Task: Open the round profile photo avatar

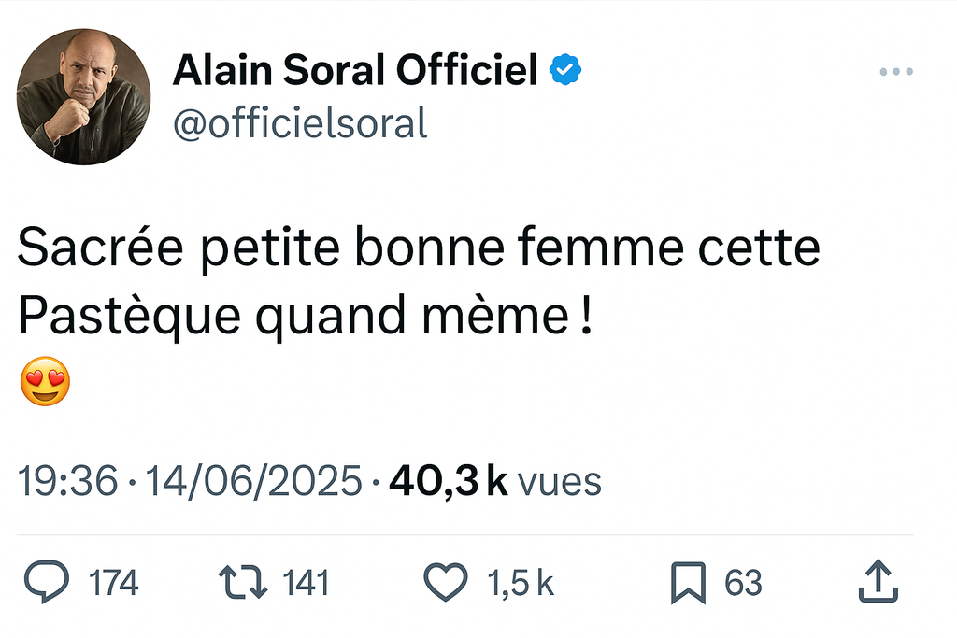Action: pos(83,97)
